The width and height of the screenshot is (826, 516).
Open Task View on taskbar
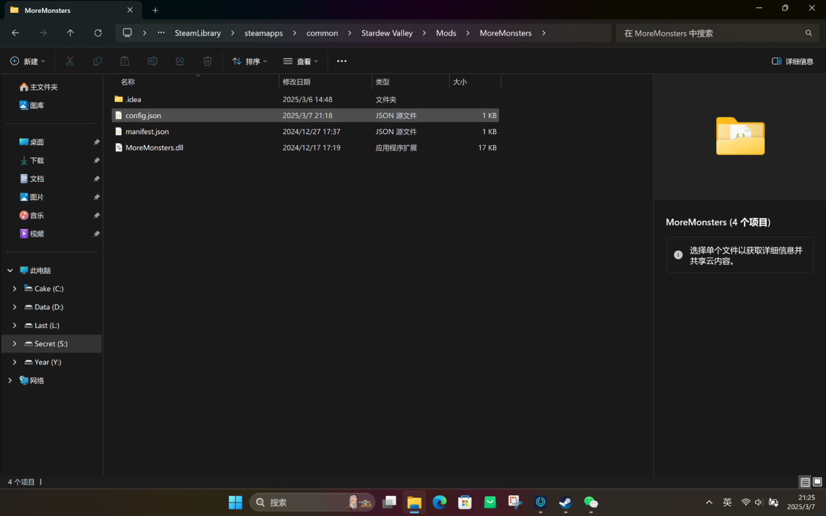point(389,502)
